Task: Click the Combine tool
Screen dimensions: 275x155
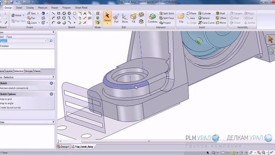Action: click(x=153, y=18)
